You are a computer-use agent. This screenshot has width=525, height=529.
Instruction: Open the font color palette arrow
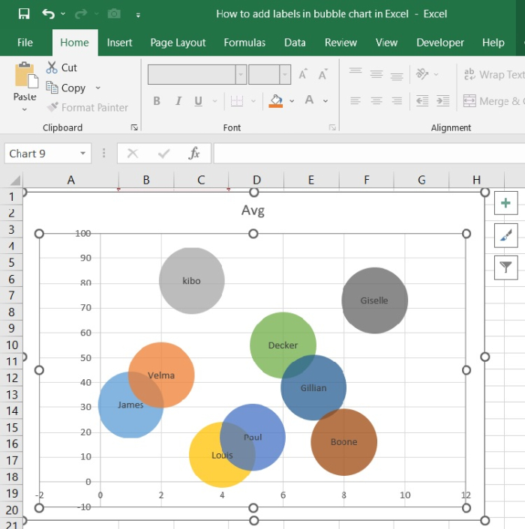click(x=325, y=101)
